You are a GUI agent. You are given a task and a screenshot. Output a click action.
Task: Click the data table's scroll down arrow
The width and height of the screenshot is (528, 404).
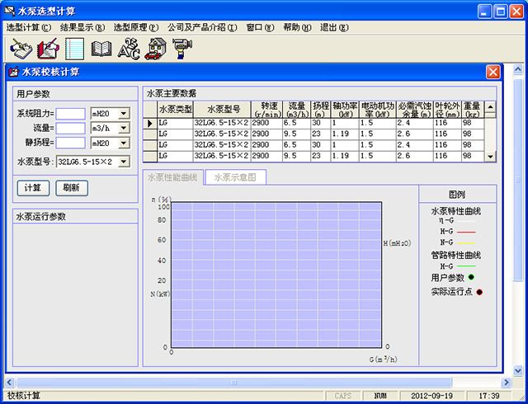coord(490,156)
